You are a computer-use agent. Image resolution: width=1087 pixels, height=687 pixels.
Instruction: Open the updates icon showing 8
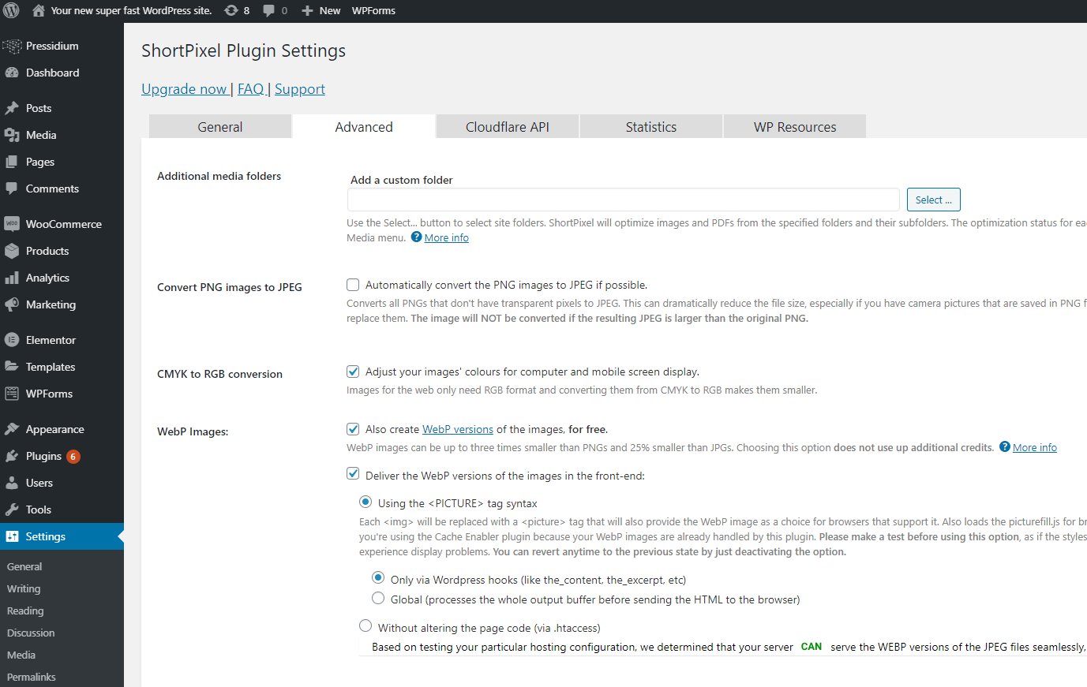click(231, 10)
